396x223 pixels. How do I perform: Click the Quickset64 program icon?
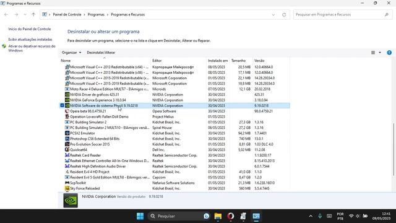[67, 150]
